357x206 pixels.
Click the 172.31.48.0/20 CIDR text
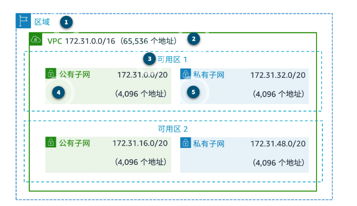(278, 144)
